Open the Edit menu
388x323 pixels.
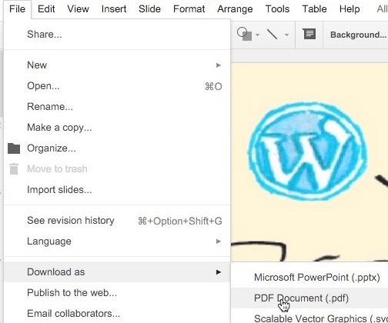pyautogui.click(x=46, y=9)
